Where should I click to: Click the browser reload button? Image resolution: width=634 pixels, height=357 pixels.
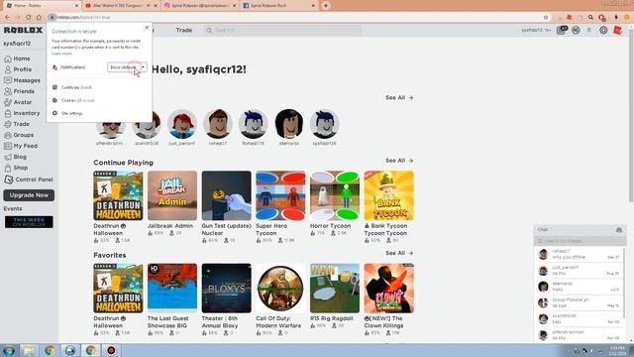tap(29, 18)
